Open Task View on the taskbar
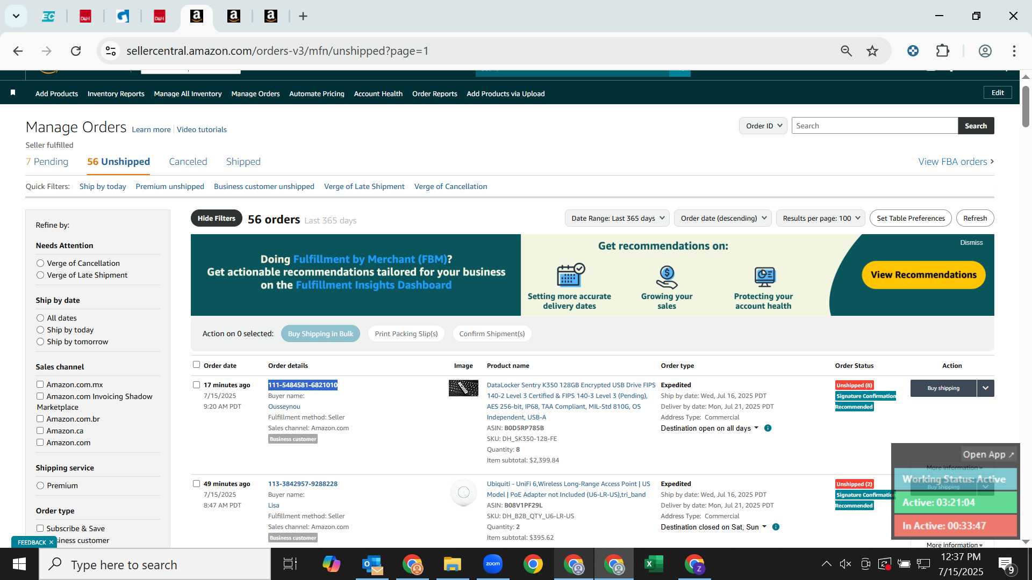This screenshot has width=1032, height=580. pos(290,564)
